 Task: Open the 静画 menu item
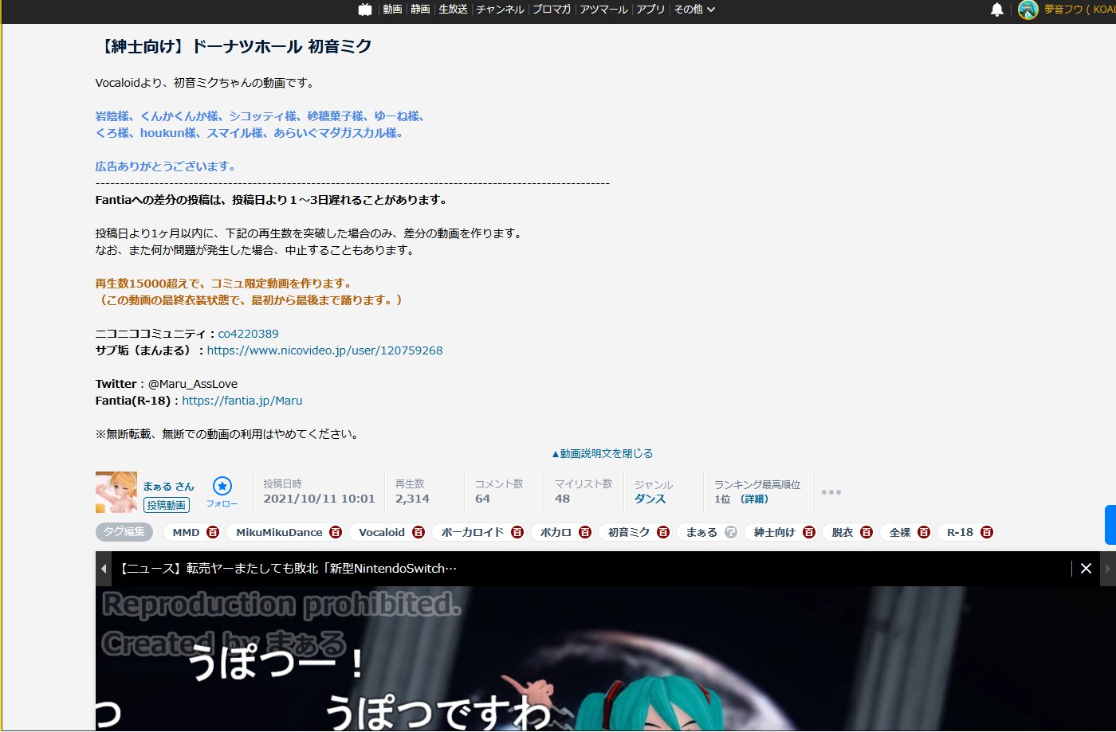[x=420, y=10]
